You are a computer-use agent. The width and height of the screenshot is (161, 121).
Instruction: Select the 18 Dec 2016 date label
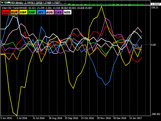point(120,118)
